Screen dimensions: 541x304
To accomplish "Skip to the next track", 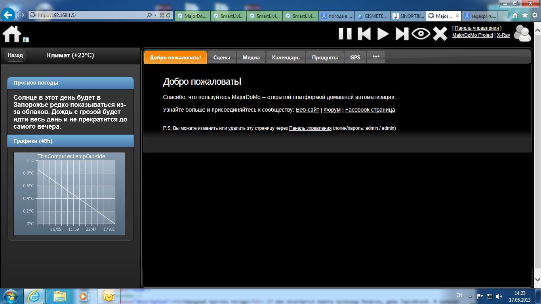I will [402, 34].
